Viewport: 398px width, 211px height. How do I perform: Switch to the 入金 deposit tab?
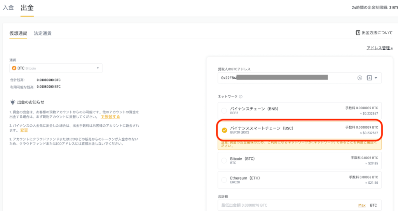tap(9, 8)
